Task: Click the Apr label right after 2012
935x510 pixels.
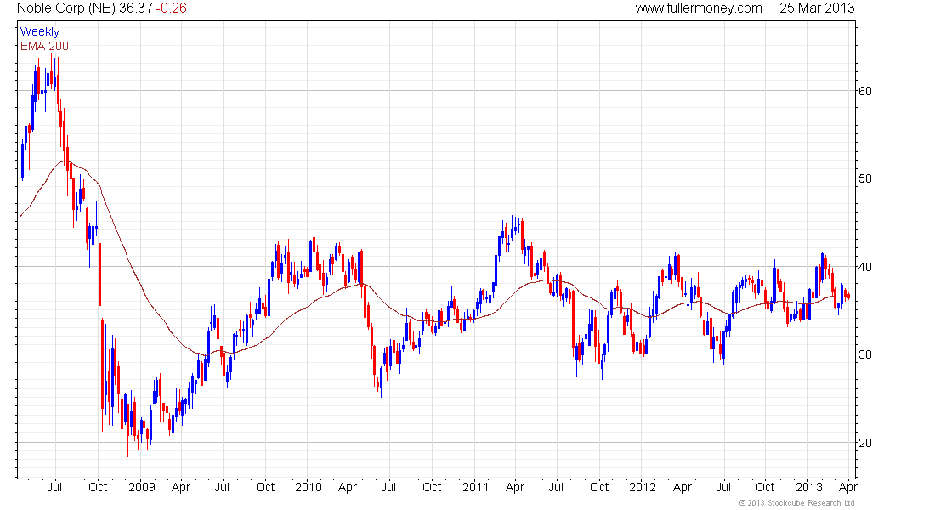Action: (x=683, y=487)
